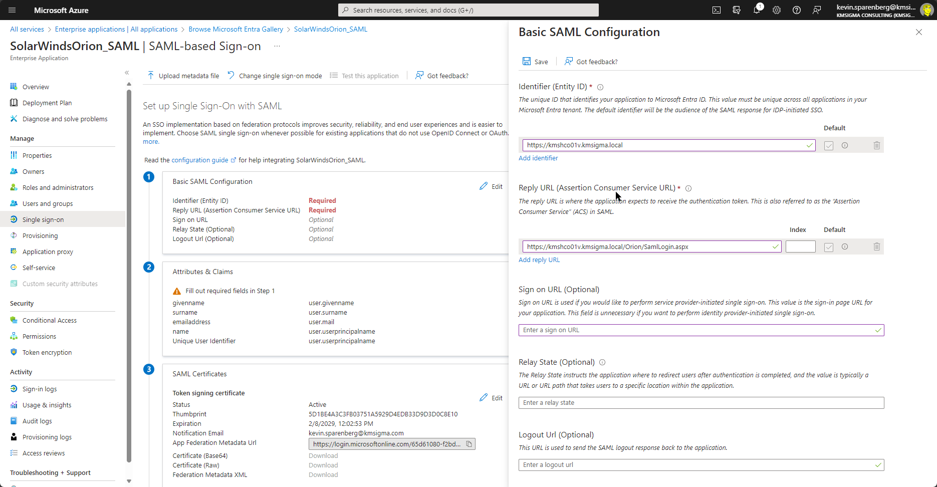Click the Add identifier link
Screen dimensions: 937x487
538,158
